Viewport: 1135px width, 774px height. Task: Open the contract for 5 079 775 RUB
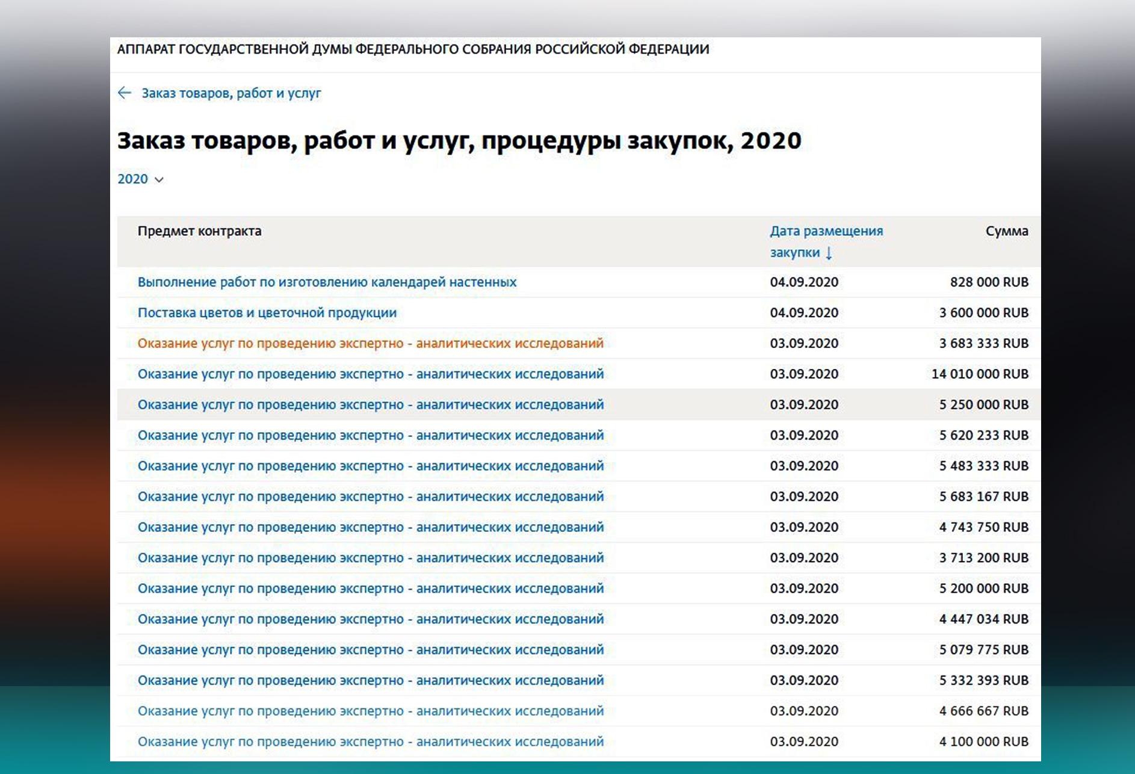pos(370,651)
